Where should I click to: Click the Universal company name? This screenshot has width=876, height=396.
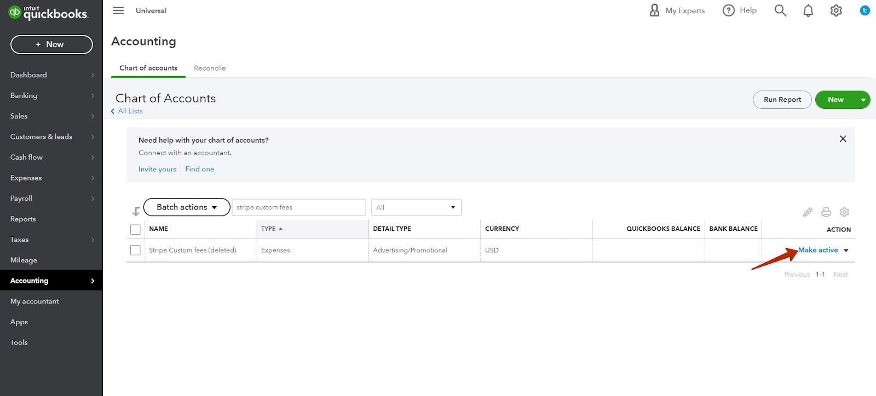tap(151, 10)
